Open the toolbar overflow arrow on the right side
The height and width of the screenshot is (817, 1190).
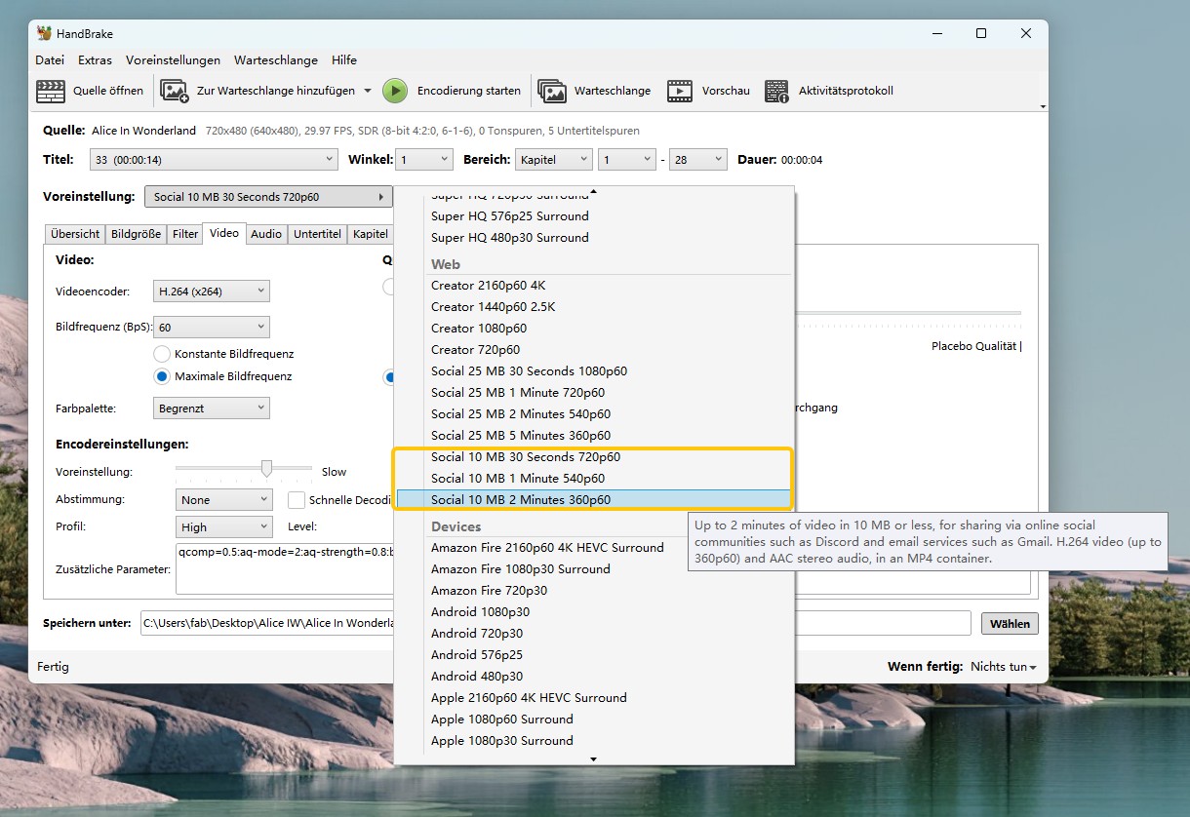coord(1043,105)
